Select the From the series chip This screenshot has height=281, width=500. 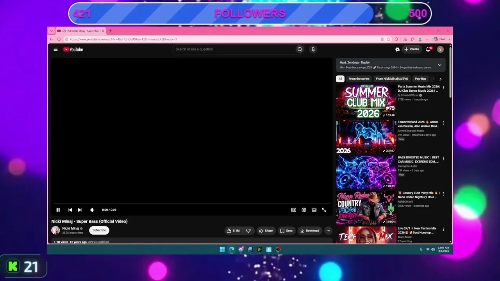pyautogui.click(x=359, y=79)
